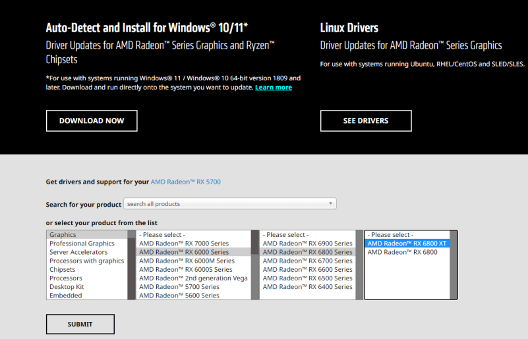
Task: Select AMD Radeon RX 6900 Series
Action: click(307, 244)
